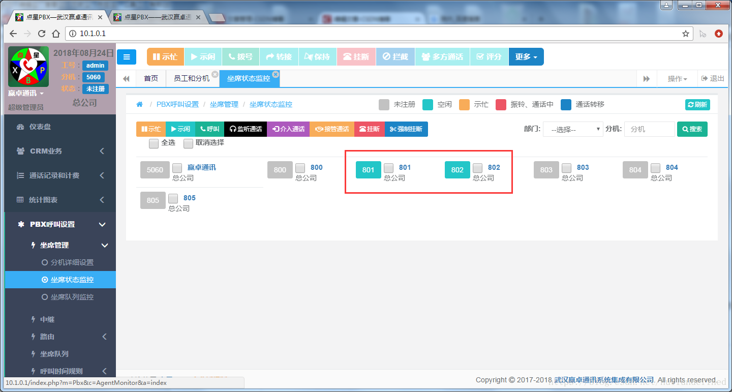Viewport: 732px width, 392px height.
Task: Collapse the 坐席管理 submenu
Action: coord(60,245)
